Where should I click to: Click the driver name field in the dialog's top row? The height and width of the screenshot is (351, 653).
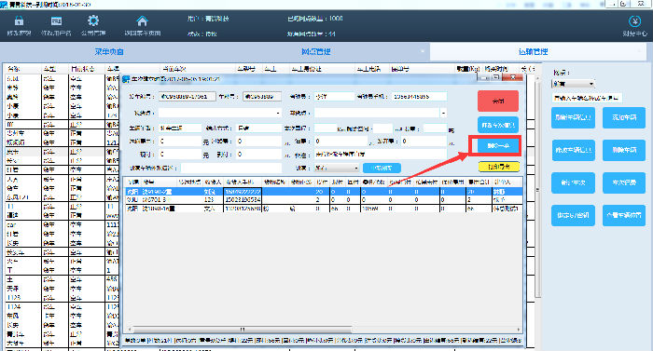[x=334, y=97]
